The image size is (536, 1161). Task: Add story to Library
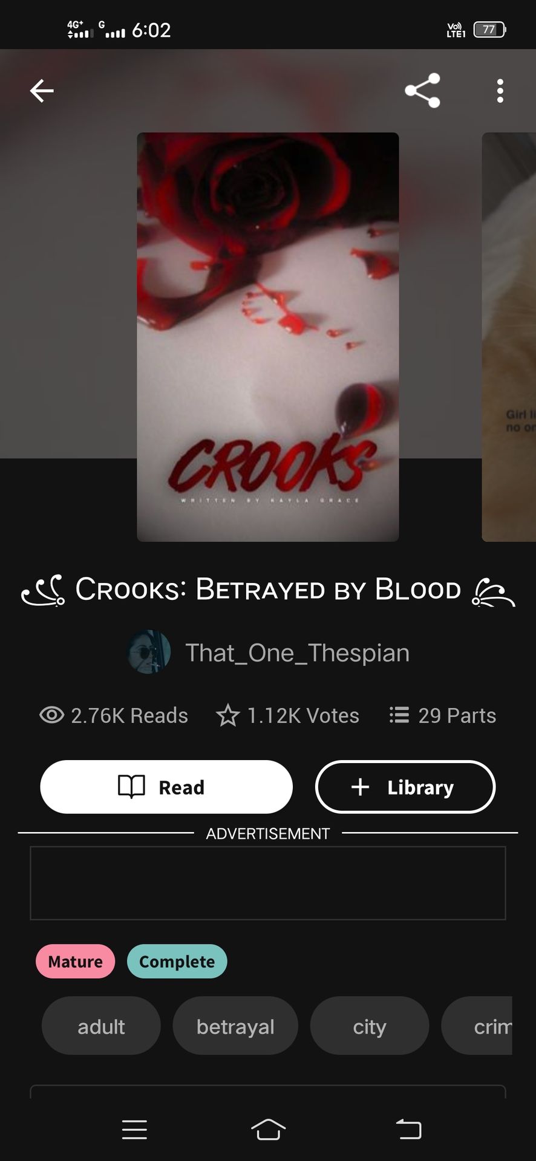[405, 787]
